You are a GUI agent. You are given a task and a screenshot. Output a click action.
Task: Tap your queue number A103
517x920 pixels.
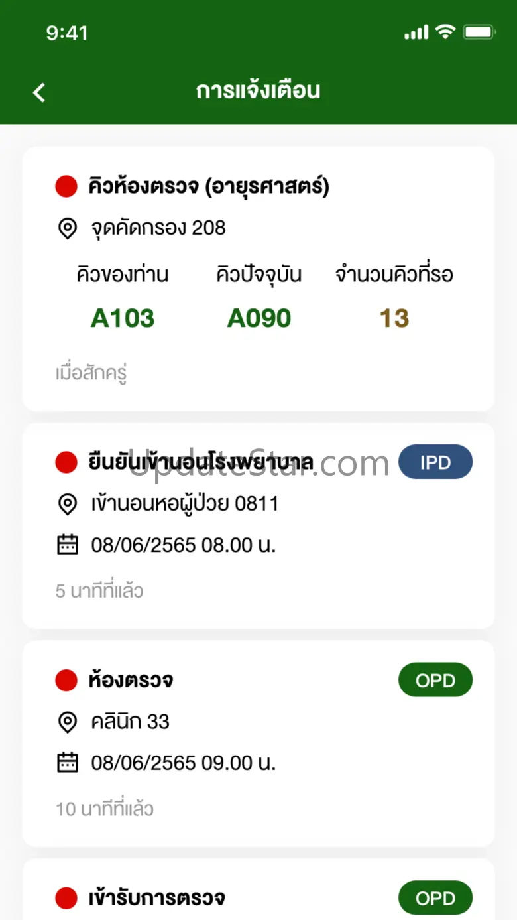click(123, 318)
